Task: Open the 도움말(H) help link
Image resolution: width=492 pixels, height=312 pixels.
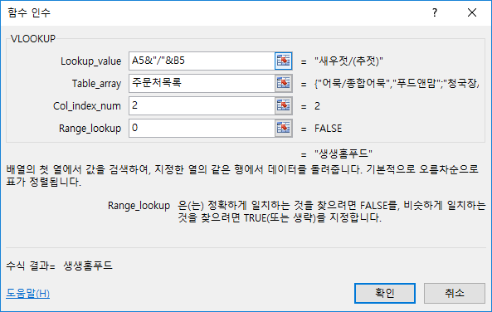Action: point(28,293)
